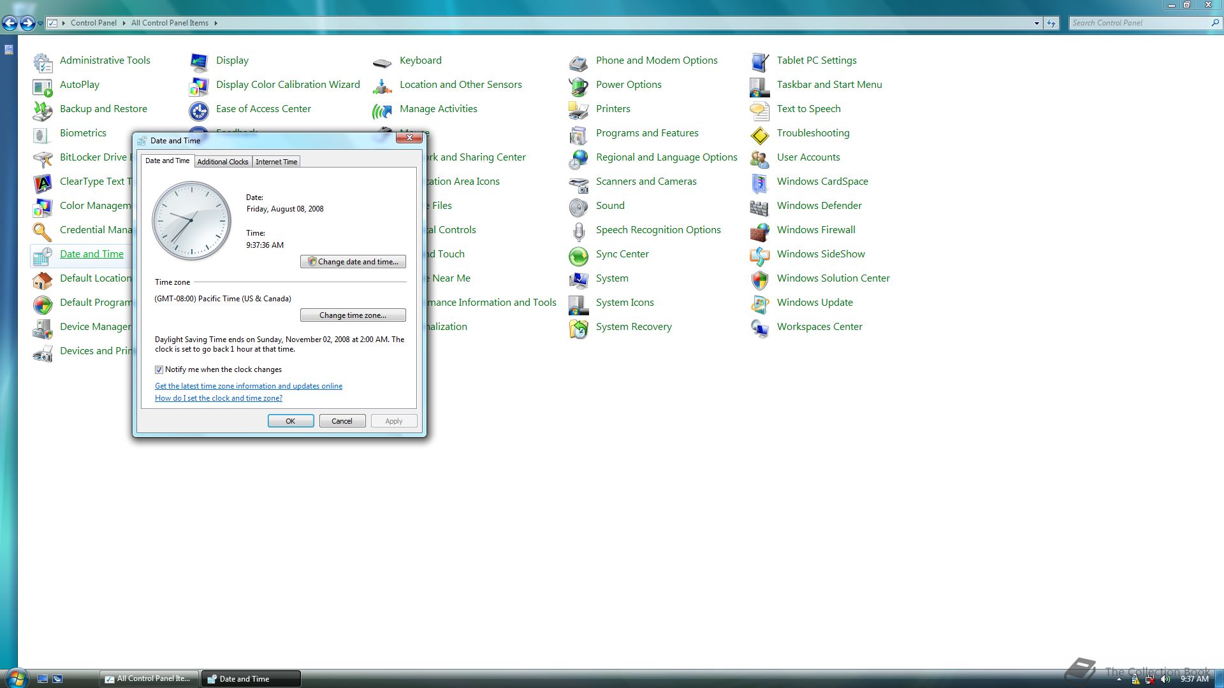The height and width of the screenshot is (688, 1224).
Task: Click the All Control Panel Items breadcrumb
Action: 170,23
